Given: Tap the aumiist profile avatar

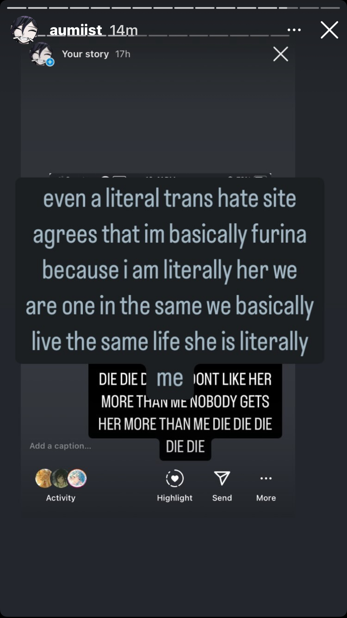Looking at the screenshot, I should click(25, 30).
